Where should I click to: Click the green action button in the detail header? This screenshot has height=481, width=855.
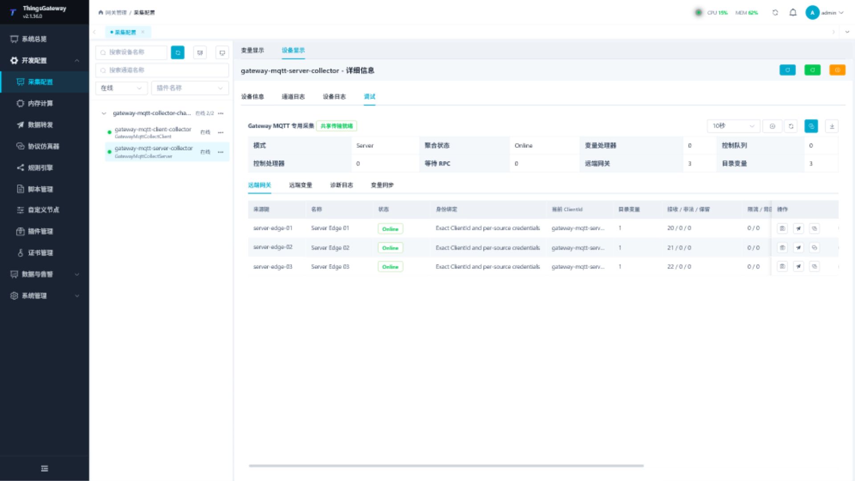[x=812, y=70]
